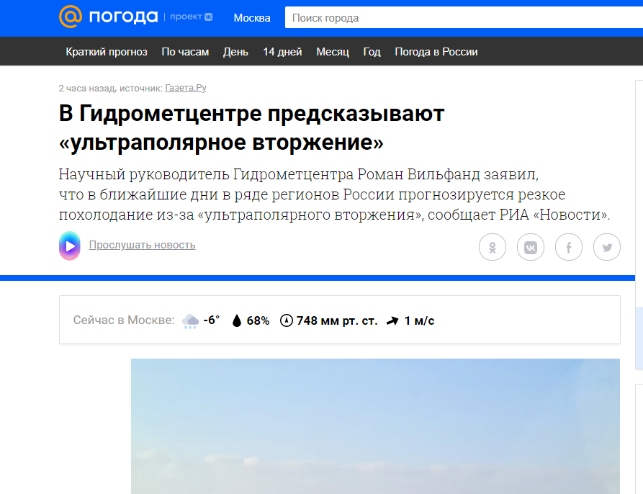Click the VK project badge icon

coord(208,17)
